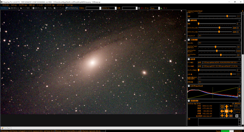244x132 pixels.
Task: Open the Mono Bin dropdown
Action: (x=219, y=43)
